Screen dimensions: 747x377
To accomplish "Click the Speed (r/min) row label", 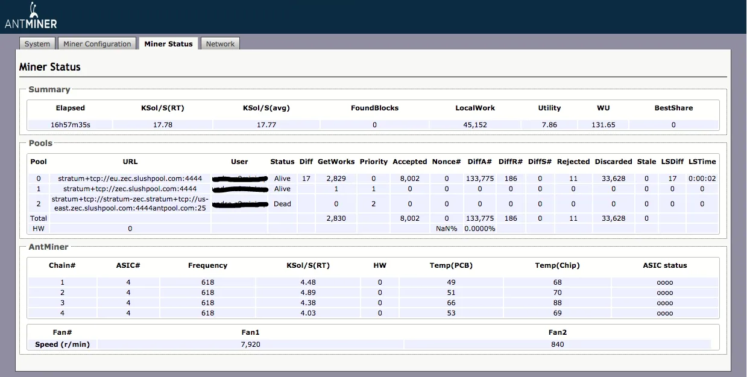I will 62,344.
